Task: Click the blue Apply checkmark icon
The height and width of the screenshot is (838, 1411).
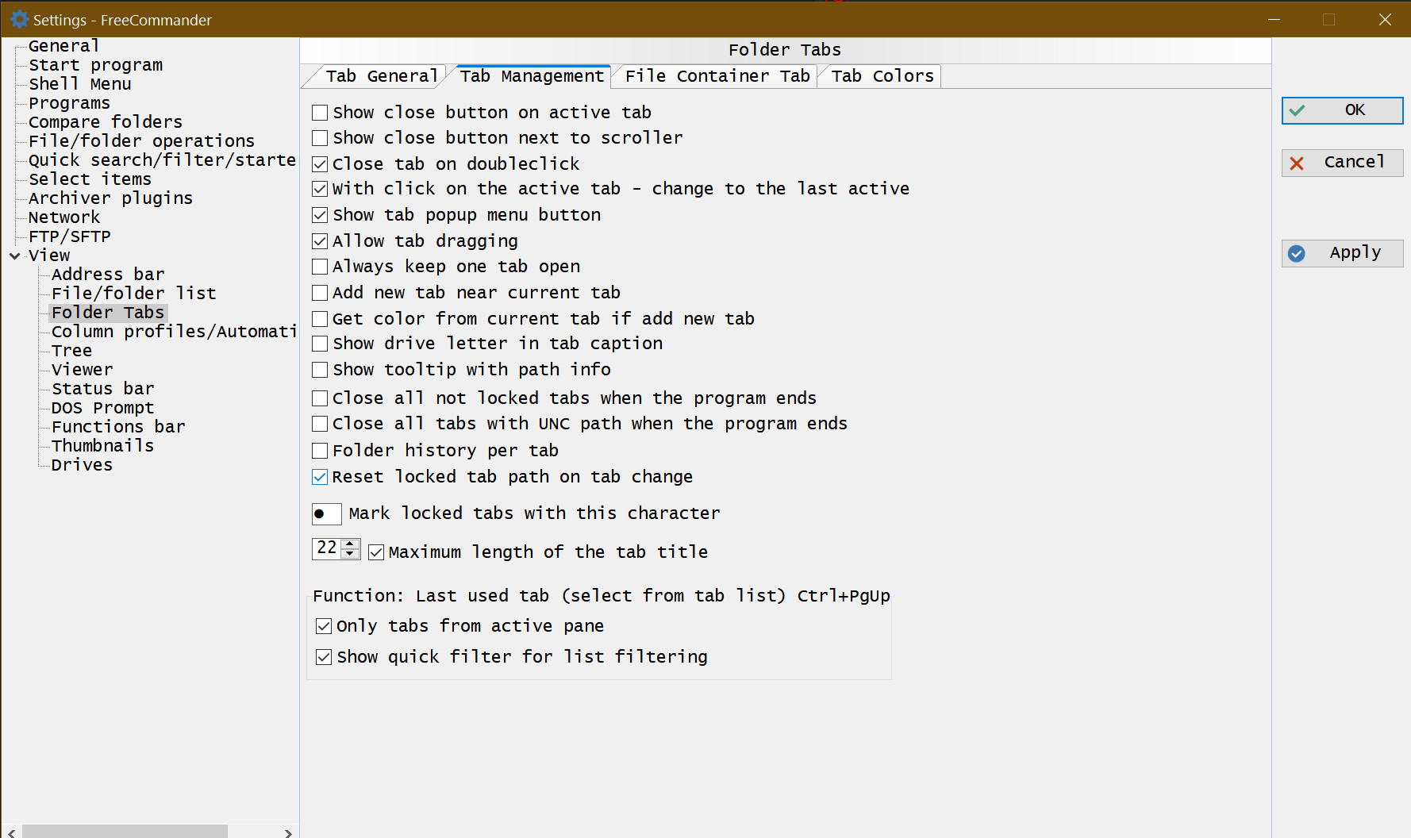Action: (1297, 253)
